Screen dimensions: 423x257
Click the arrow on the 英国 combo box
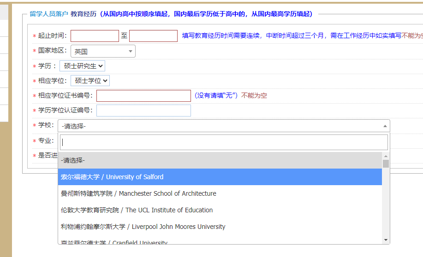click(131, 52)
